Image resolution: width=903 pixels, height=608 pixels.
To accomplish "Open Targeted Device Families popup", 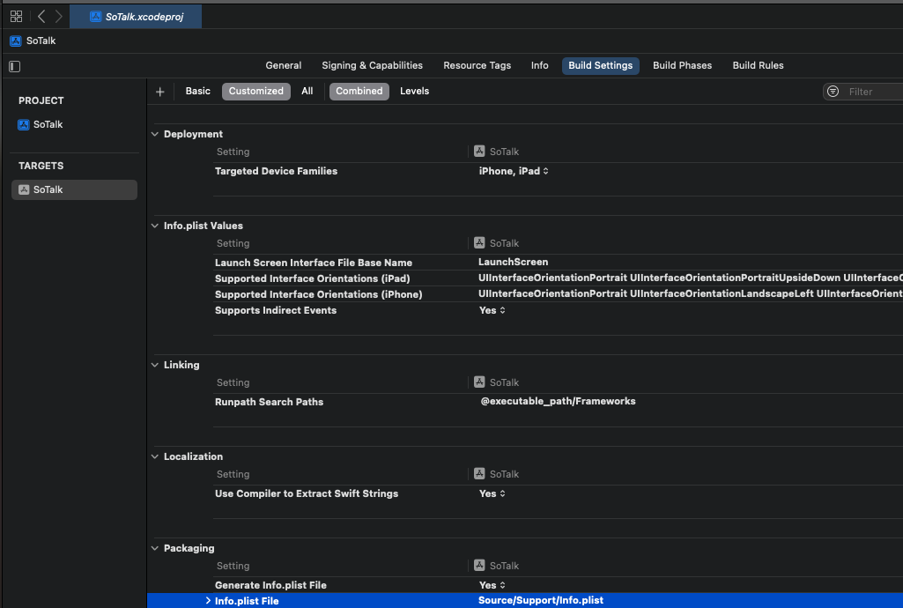I will pos(514,171).
